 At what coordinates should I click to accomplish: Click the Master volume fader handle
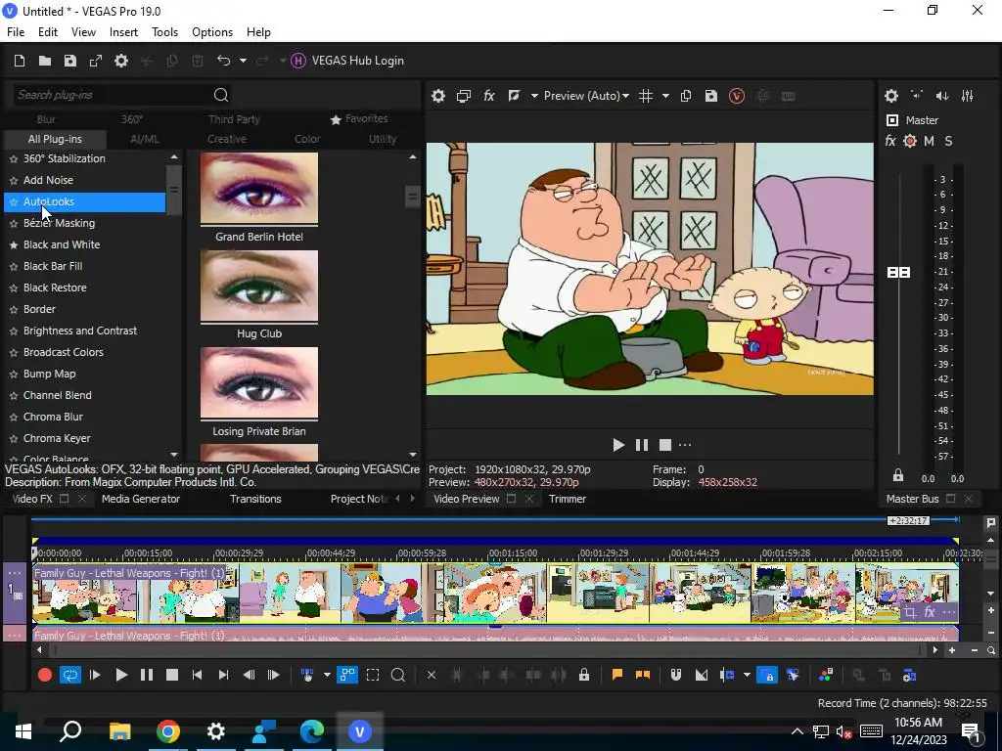coord(898,273)
